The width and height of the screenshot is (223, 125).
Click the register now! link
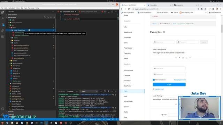point(159,89)
